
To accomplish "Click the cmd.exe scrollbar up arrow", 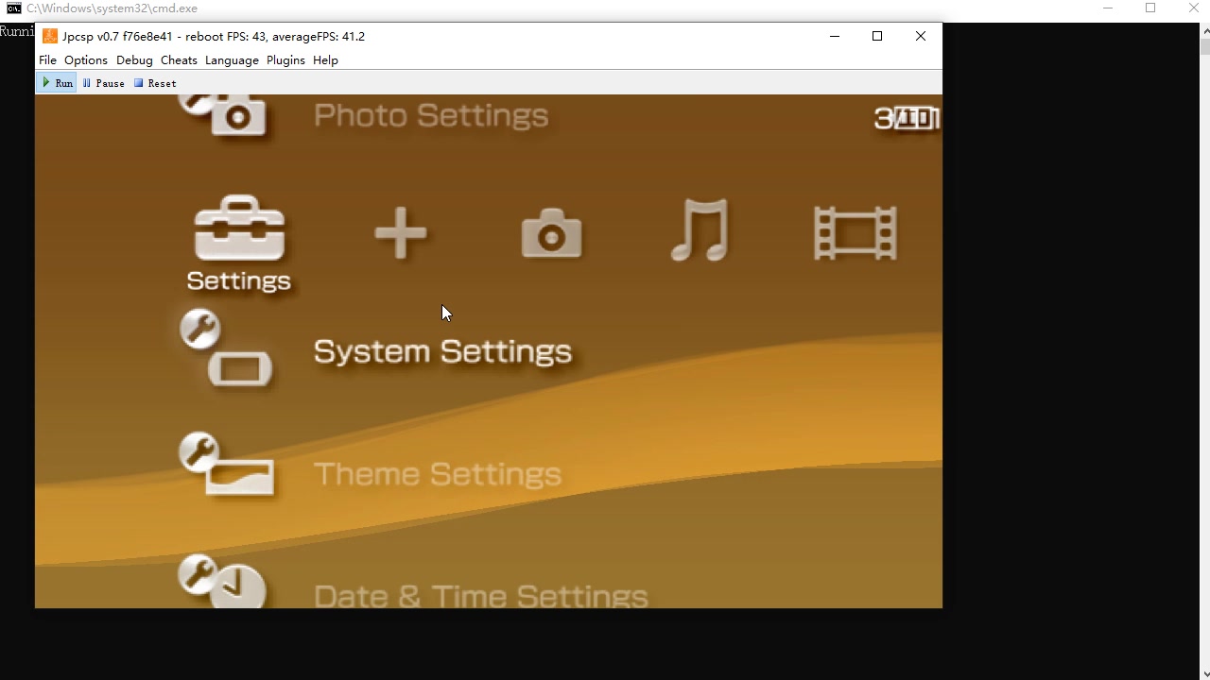I will [1205, 29].
